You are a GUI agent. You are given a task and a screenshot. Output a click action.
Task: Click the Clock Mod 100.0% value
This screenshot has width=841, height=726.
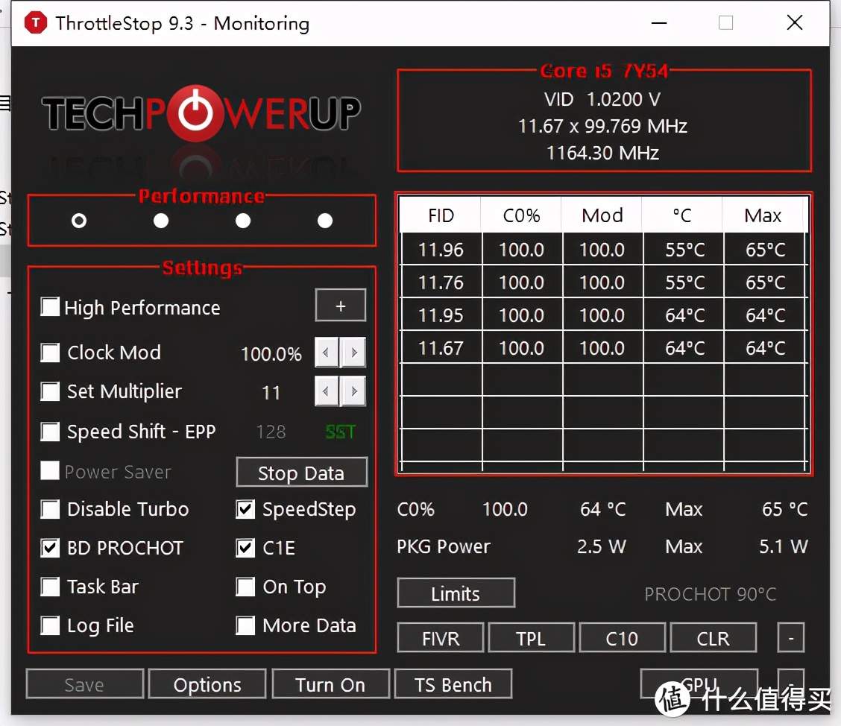pos(271,354)
